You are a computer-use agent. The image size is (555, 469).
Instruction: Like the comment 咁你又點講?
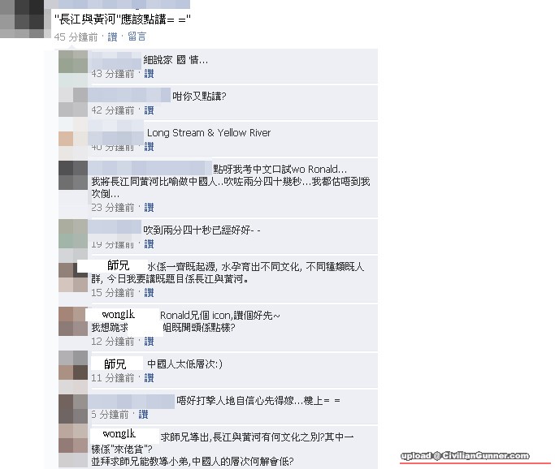[149, 110]
